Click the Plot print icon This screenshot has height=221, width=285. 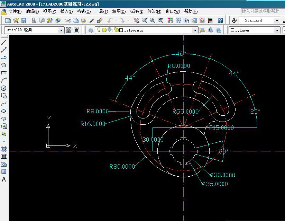[x=34, y=20]
